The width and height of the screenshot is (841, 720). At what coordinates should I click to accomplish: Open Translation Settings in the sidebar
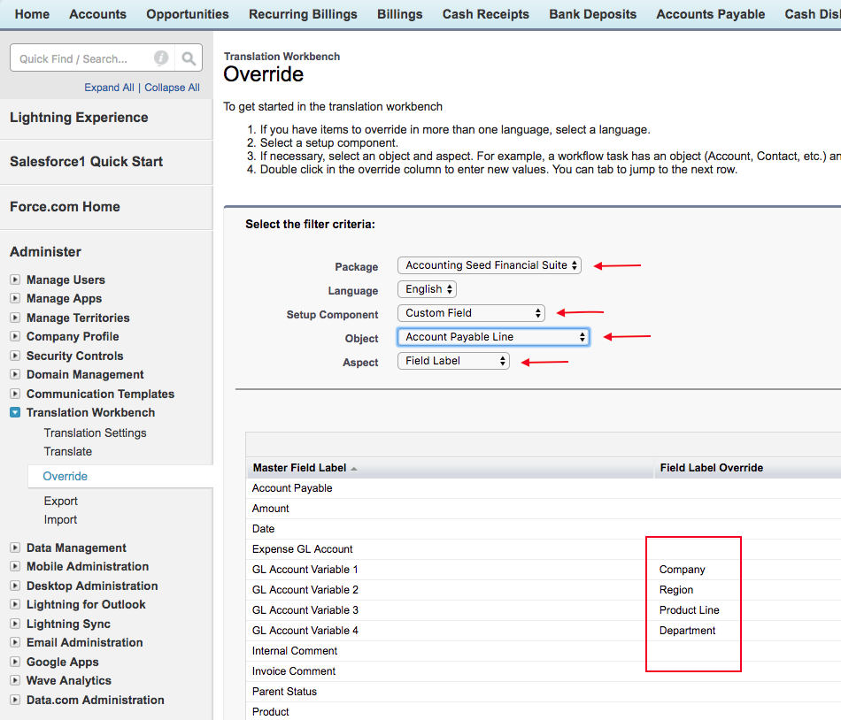tap(95, 433)
